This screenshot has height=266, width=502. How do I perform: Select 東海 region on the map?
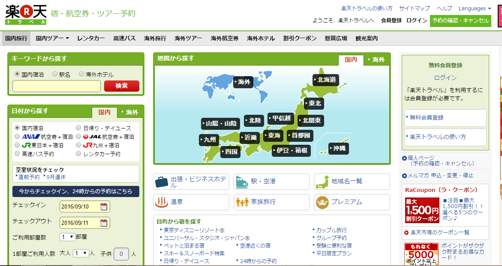[x=273, y=135]
